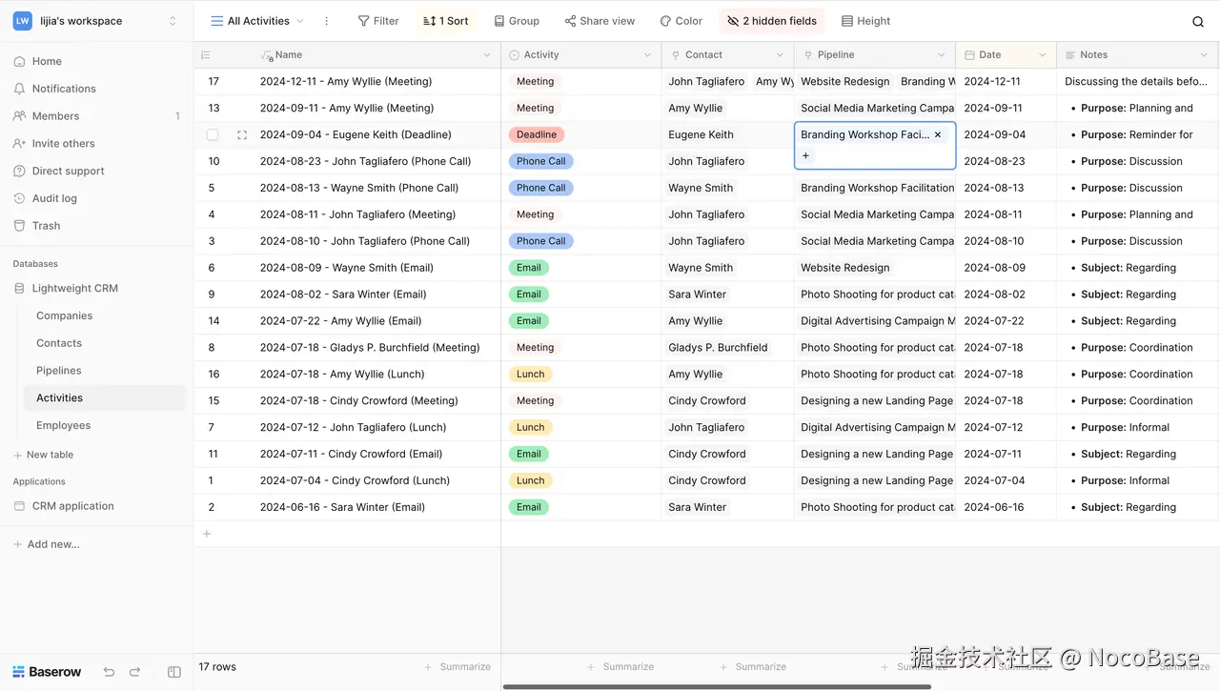Open Contact column dropdown arrow

tap(782, 55)
